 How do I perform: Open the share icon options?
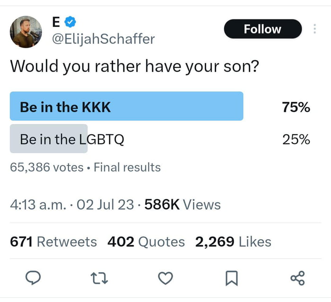[298, 278]
